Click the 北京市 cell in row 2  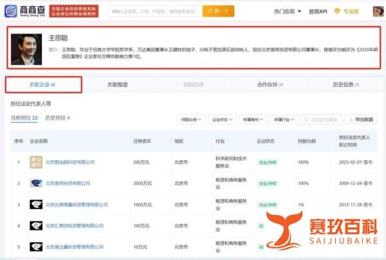point(181,183)
